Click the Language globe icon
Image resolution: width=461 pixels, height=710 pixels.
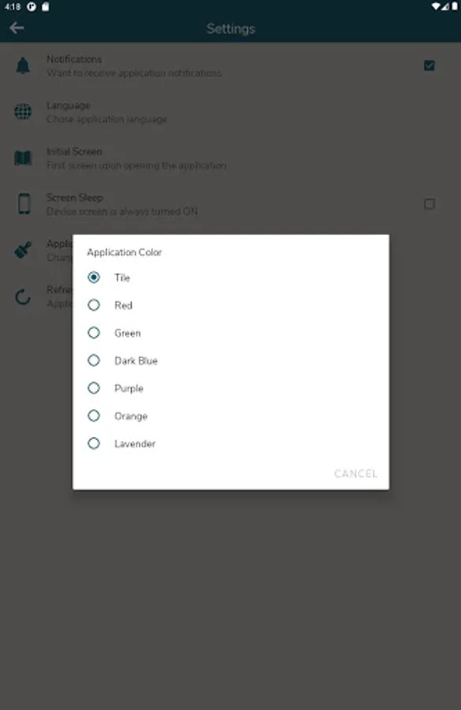tap(23, 112)
